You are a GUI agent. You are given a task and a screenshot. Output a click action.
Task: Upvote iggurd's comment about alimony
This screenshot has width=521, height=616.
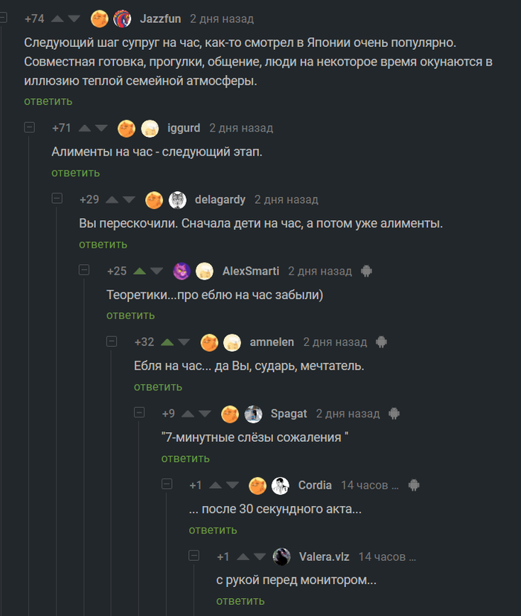[85, 128]
